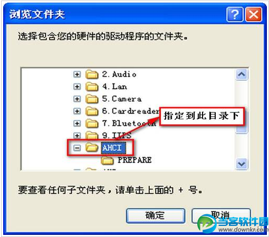The height and width of the screenshot is (237, 269).
Task: Click the AHCI folder icon
Action: 92,147
